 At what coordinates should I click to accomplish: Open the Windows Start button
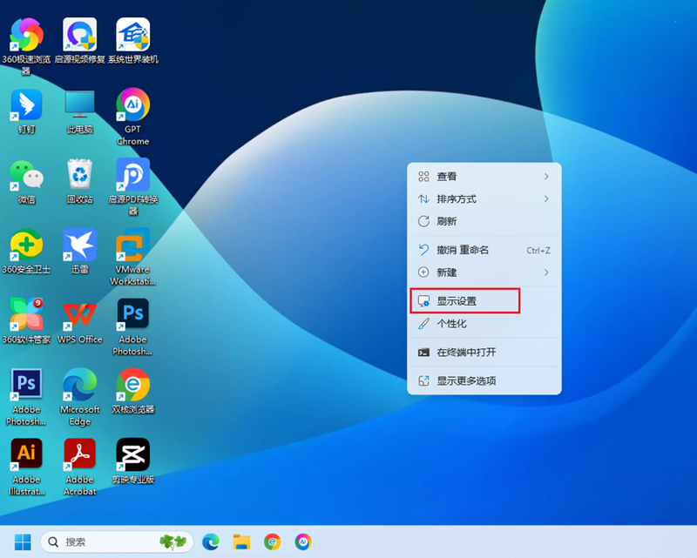pos(23,541)
